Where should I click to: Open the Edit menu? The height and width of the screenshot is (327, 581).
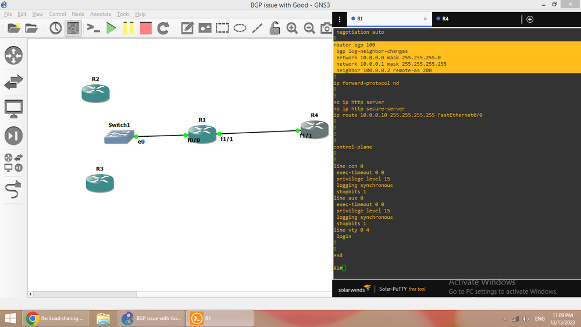click(x=22, y=14)
